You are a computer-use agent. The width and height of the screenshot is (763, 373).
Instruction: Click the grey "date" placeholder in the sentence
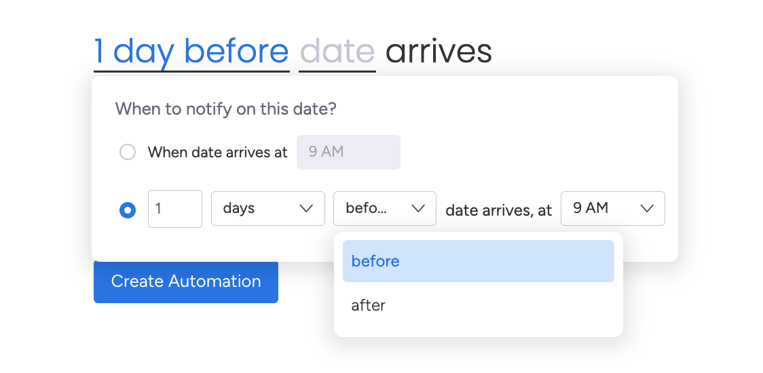click(337, 52)
